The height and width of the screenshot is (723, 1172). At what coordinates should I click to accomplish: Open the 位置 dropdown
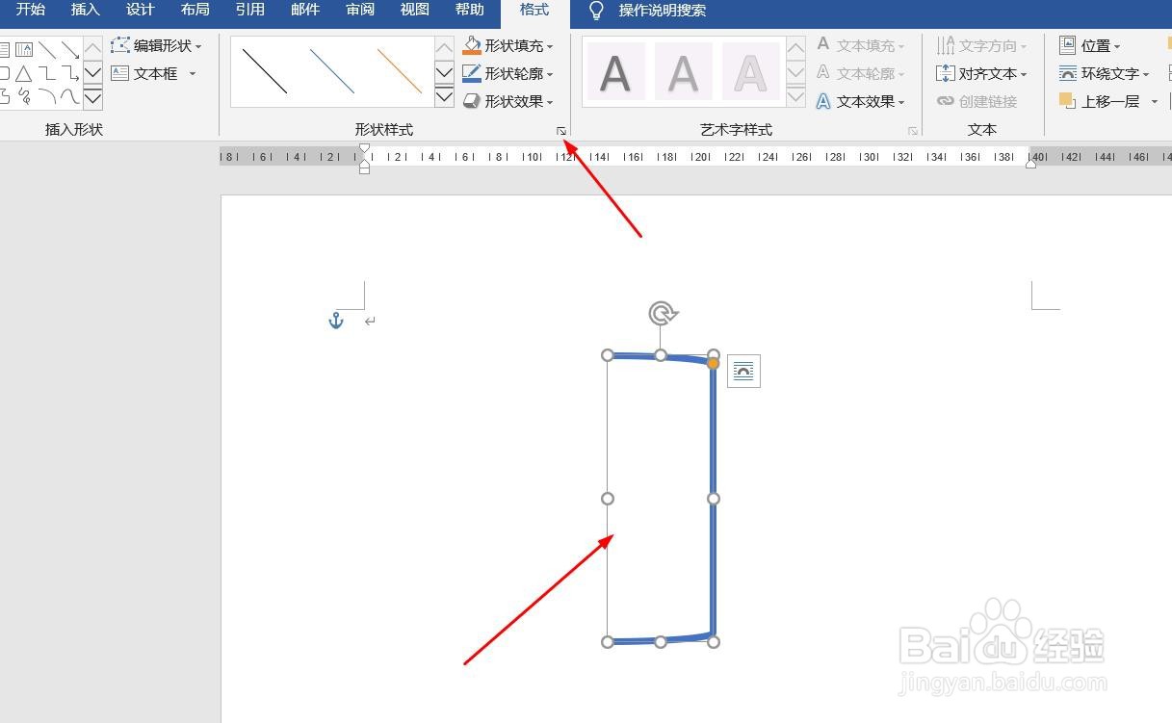pos(1090,45)
